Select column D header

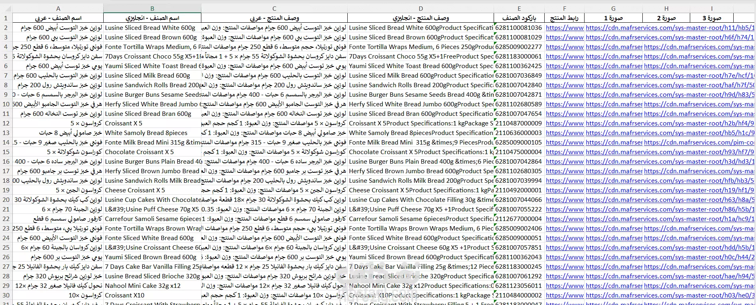click(x=421, y=8)
